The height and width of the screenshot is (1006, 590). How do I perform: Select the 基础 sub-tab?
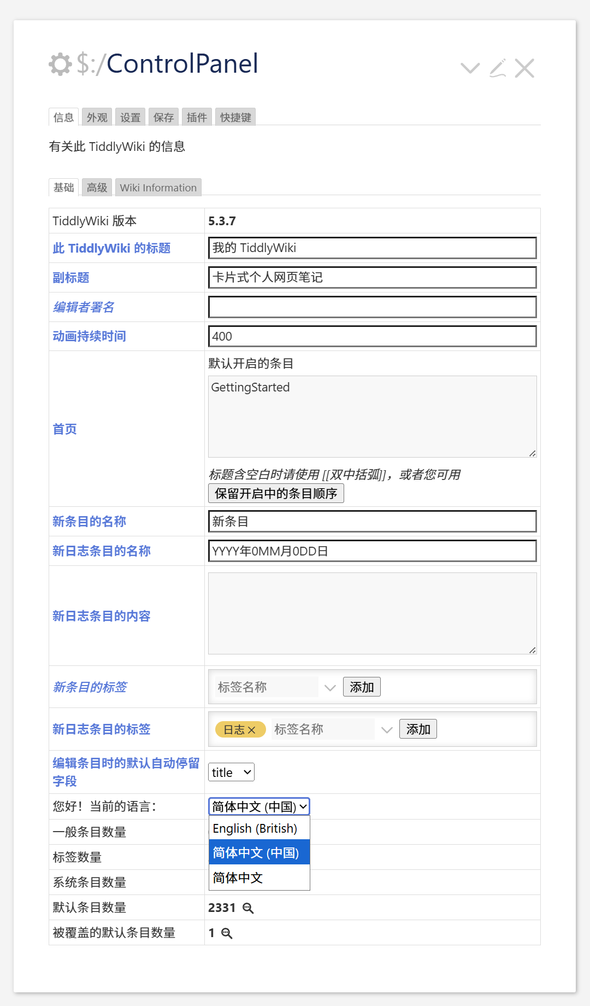point(63,187)
